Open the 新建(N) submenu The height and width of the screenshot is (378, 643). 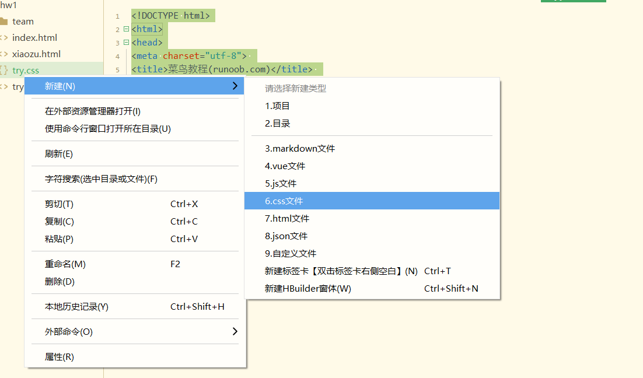click(x=134, y=86)
